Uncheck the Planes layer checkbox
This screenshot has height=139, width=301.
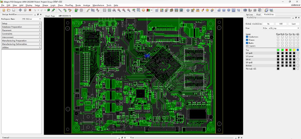247,40
